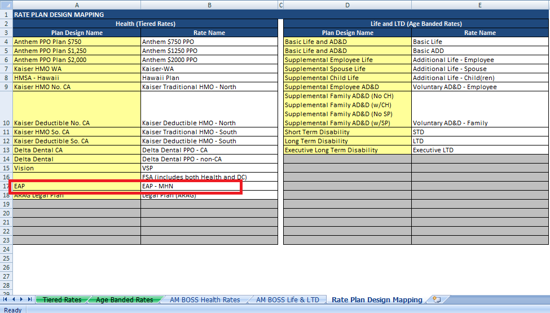The width and height of the screenshot is (550, 313).
Task: Click the narrow column C header
Action: tap(281, 5)
